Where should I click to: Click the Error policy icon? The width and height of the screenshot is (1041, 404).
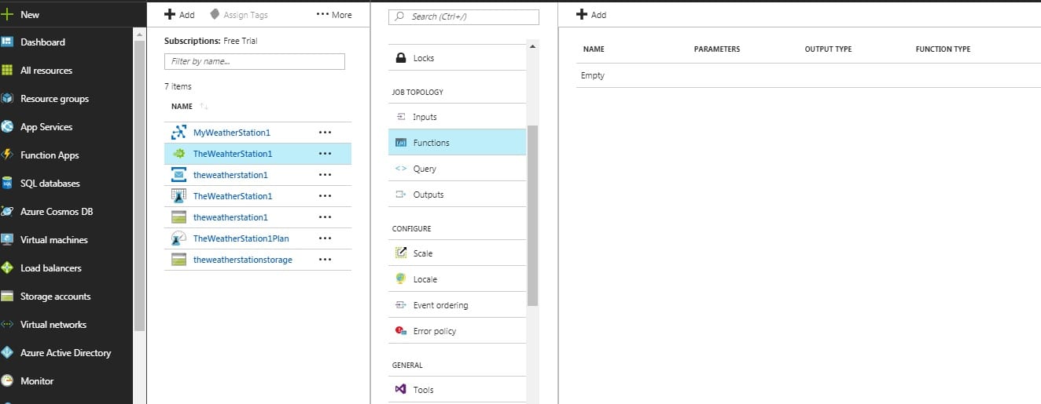400,331
